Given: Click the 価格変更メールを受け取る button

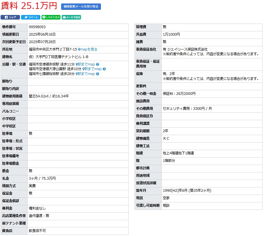Looking at the screenshot, I should tap(81, 6).
